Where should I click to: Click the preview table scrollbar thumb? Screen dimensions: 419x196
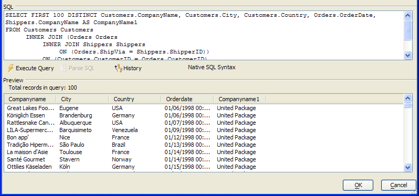click(407, 105)
